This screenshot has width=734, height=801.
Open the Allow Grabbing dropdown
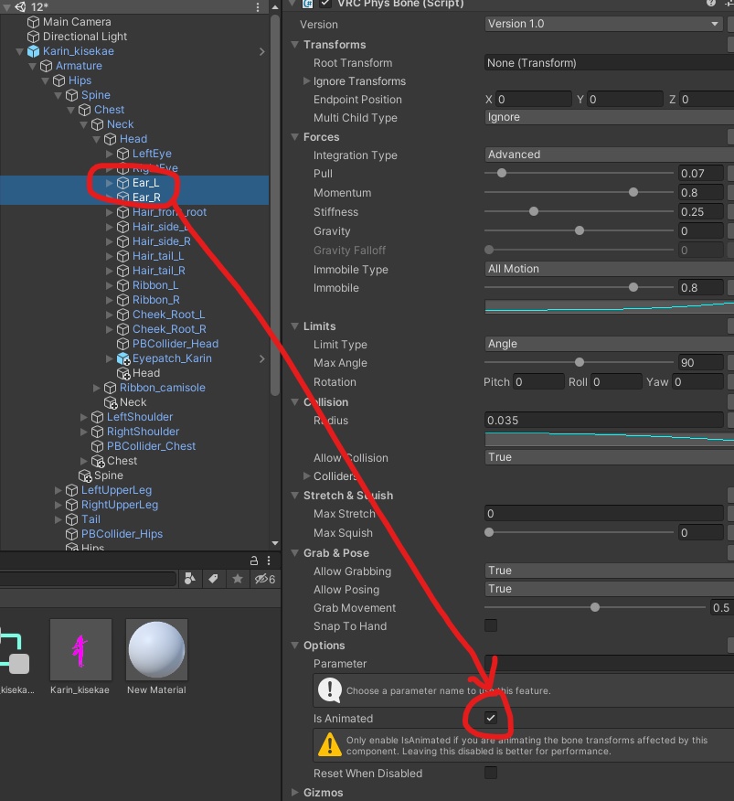[x=609, y=571]
